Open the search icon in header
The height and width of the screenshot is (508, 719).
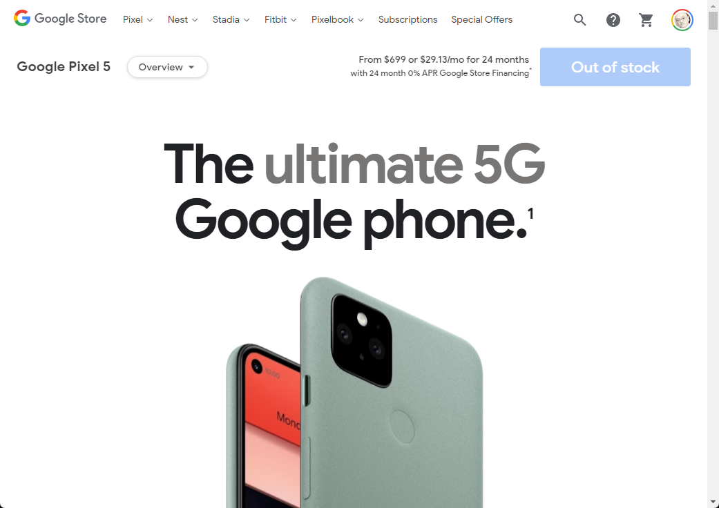[x=579, y=20]
